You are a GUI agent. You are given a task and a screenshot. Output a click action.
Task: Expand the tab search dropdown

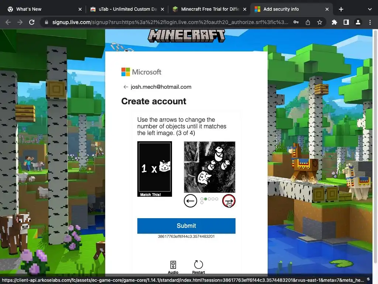tap(370, 9)
